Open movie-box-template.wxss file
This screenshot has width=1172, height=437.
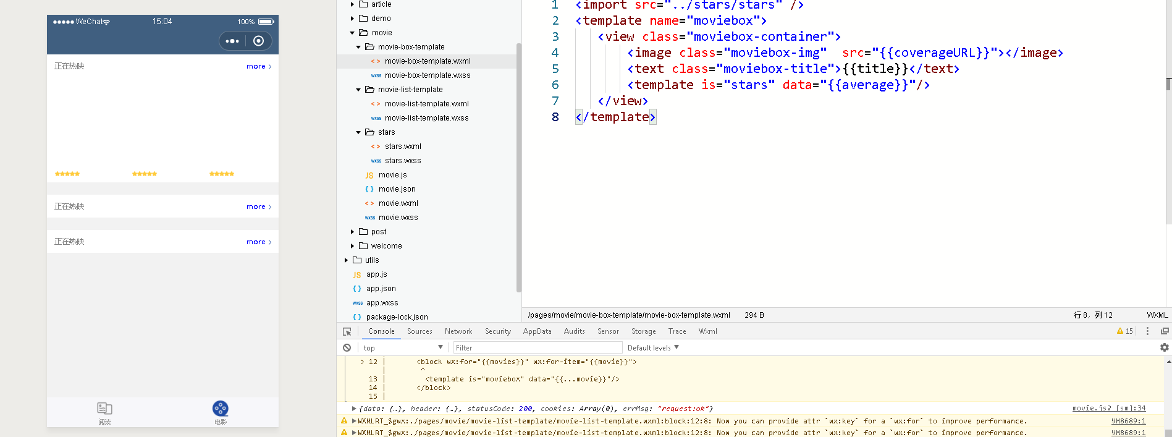428,75
